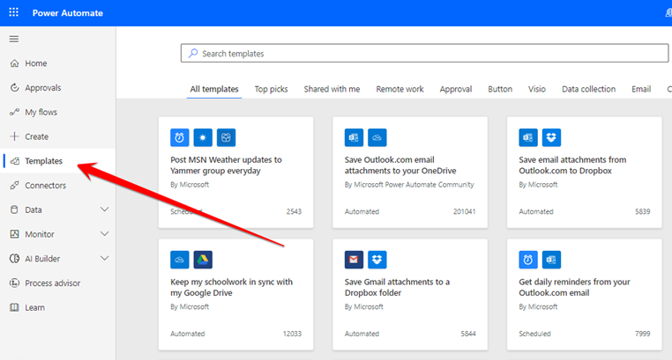Image resolution: width=672 pixels, height=360 pixels.
Task: Click the Yammer icon on the weather card
Action: pyautogui.click(x=226, y=137)
